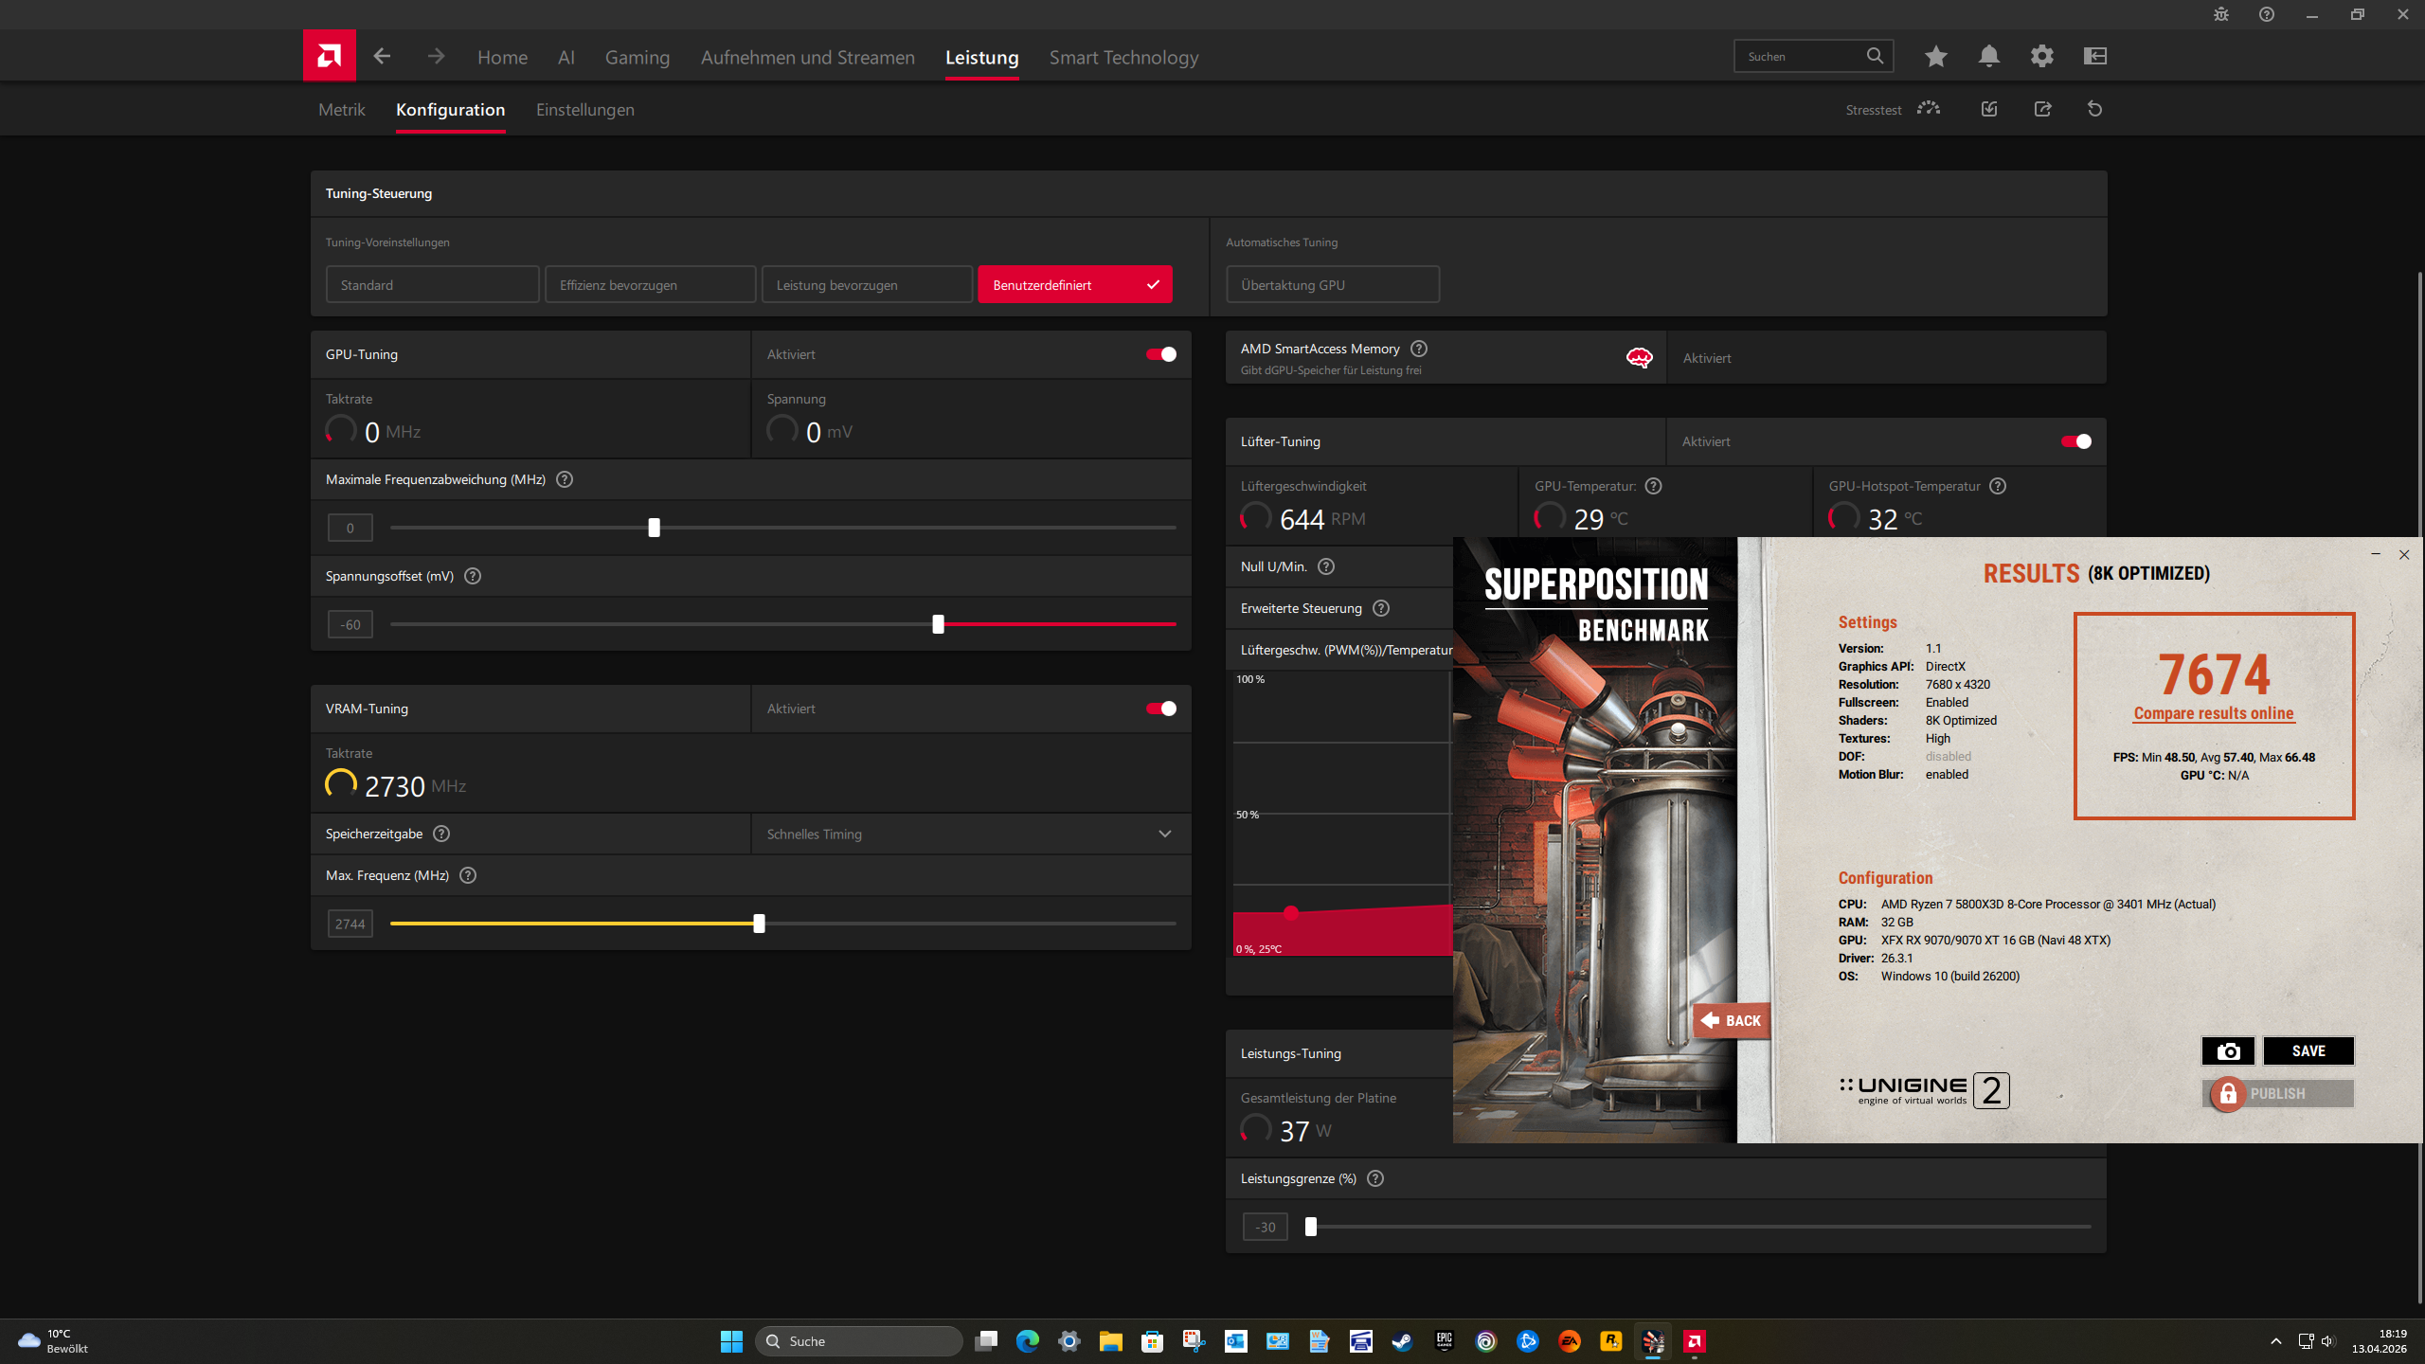
Task: Start a Stresstest with the gauge icon
Action: 1927,109
